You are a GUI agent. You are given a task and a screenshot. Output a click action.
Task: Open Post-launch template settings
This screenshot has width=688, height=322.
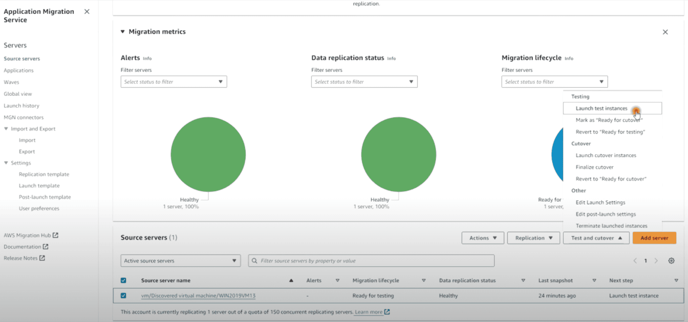pyautogui.click(x=45, y=197)
